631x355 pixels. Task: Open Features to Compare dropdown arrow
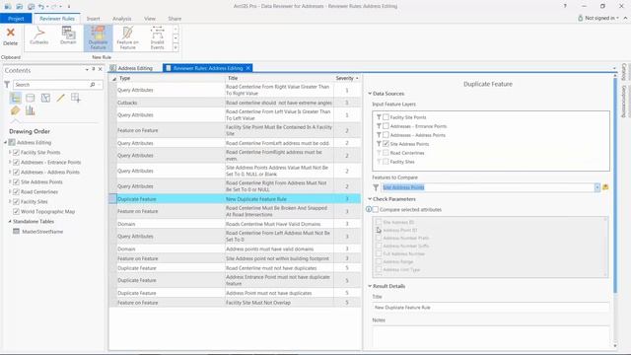coord(597,187)
